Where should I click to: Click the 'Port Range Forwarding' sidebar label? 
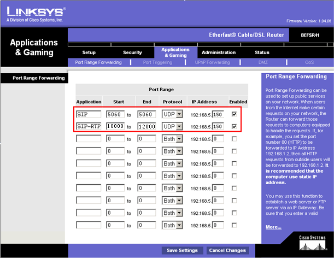click(39, 78)
